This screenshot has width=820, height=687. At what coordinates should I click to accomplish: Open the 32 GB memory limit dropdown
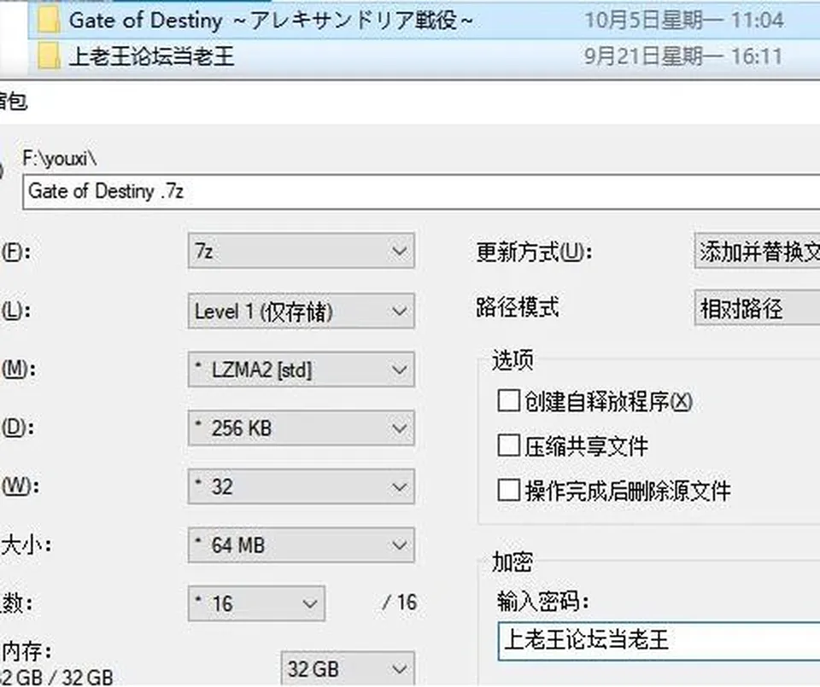tap(348, 669)
